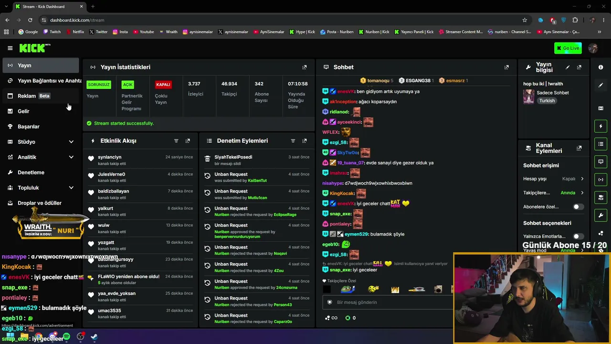Filter the Etkinlik Akışı feed
This screenshot has height=344, width=611.
(176, 141)
